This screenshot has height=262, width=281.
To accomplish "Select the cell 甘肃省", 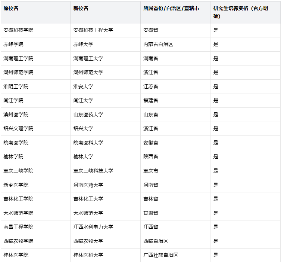I will click(175, 213).
